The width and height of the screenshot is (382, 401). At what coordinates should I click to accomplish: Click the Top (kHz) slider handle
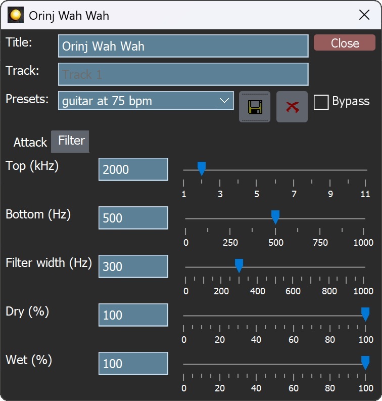click(x=202, y=168)
